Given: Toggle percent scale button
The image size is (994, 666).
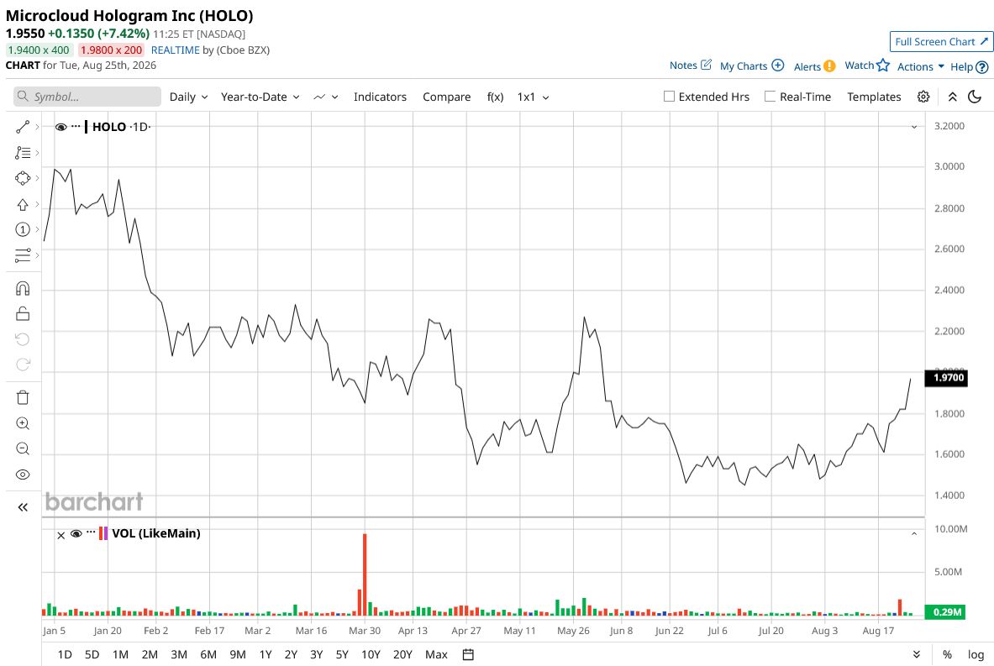Looking at the screenshot, I should click(947, 654).
